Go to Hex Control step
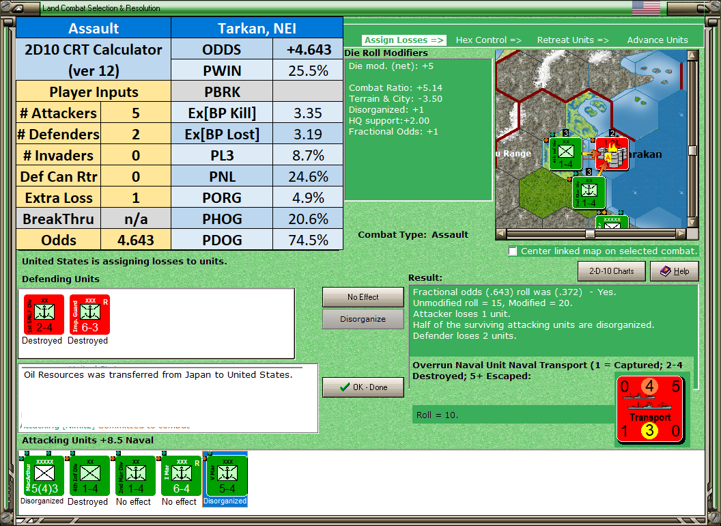721x526 pixels. [488, 40]
